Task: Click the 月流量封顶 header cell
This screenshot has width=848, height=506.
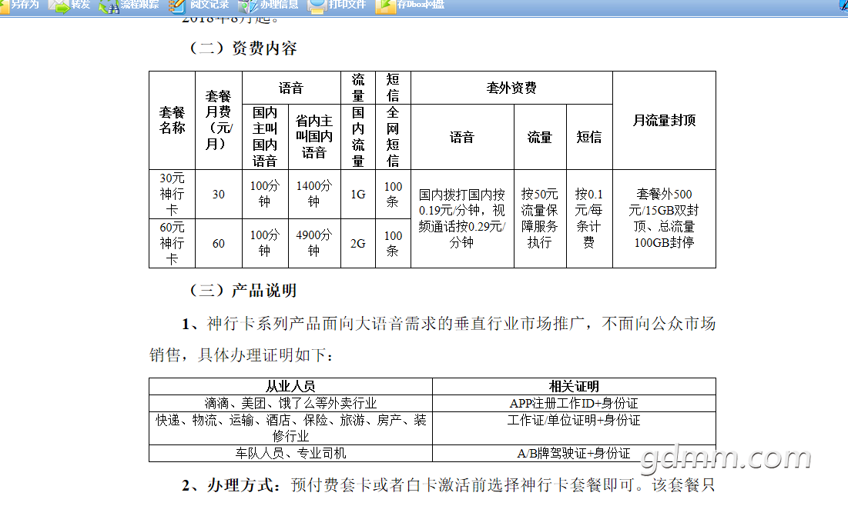Action: coord(664,121)
